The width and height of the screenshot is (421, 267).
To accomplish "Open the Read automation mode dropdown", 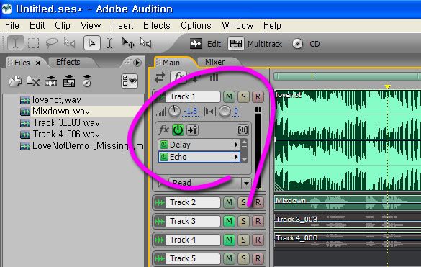I will pos(246,184).
